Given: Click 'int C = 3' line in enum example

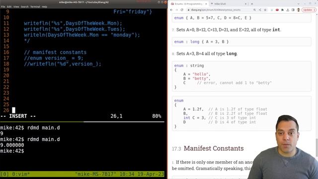Looking at the screenshot, I should coord(194,118).
